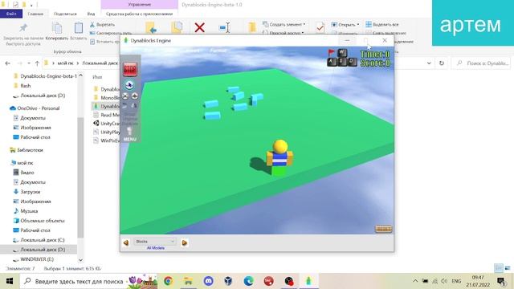
Task: Click the left arrow in models bar
Action: click(x=126, y=242)
